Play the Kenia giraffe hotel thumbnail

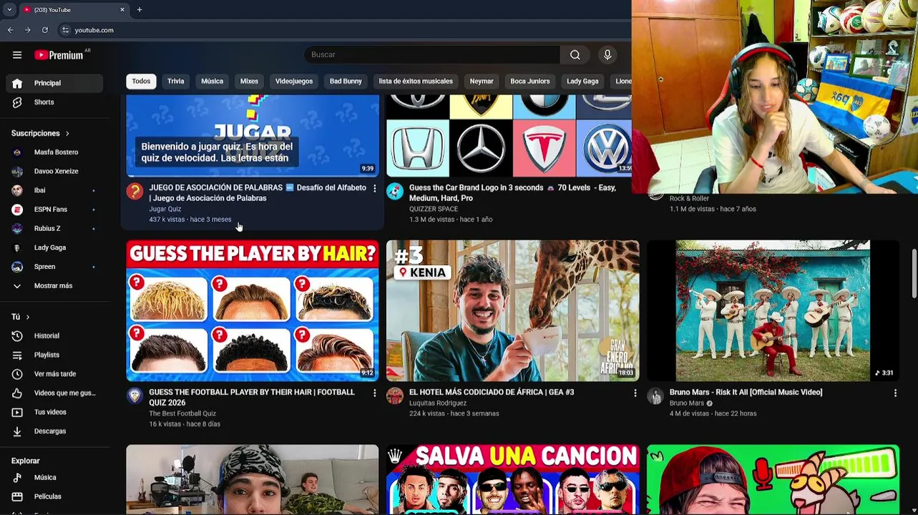pos(513,310)
